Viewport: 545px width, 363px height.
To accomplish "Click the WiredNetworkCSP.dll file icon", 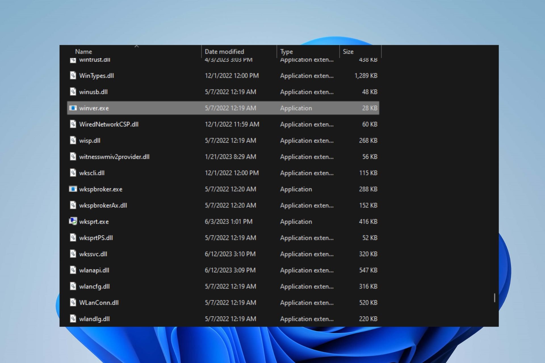I will coord(73,124).
